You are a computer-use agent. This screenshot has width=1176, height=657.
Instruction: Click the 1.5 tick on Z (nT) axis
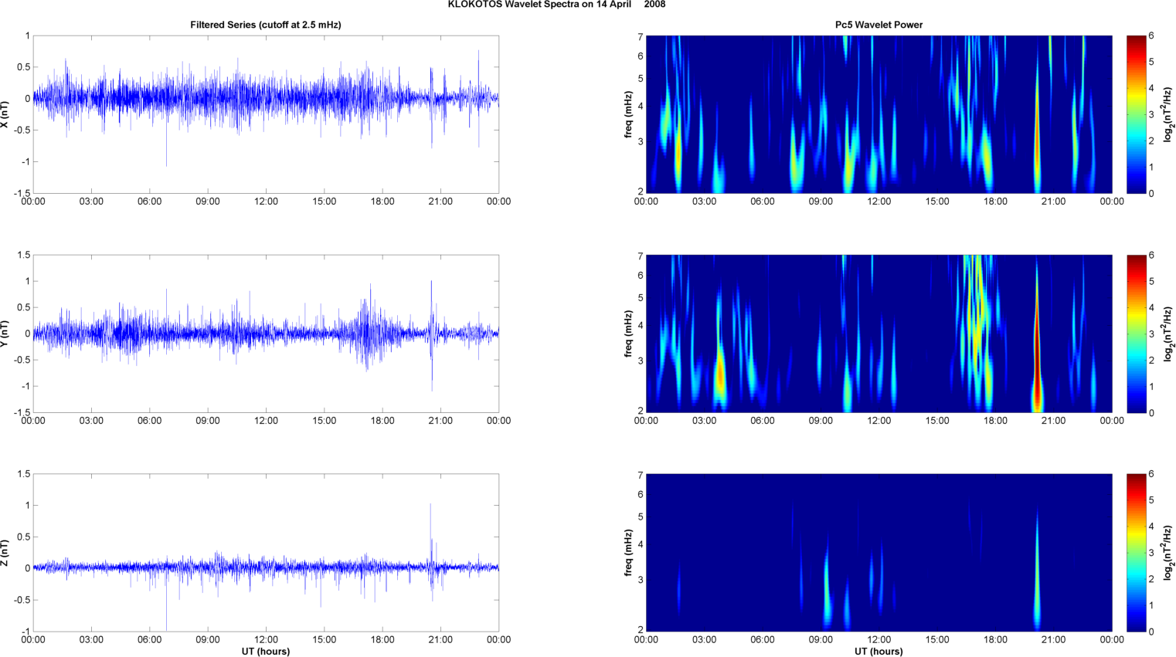(23, 474)
